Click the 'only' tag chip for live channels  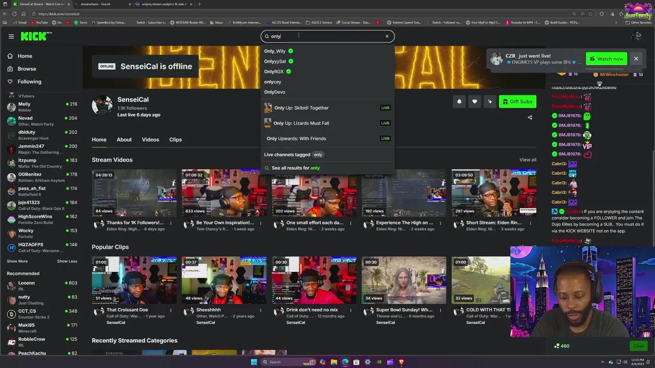point(318,155)
